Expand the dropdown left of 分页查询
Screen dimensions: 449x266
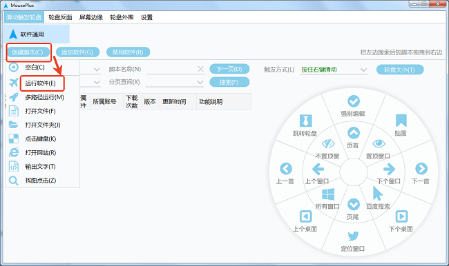click(x=97, y=82)
